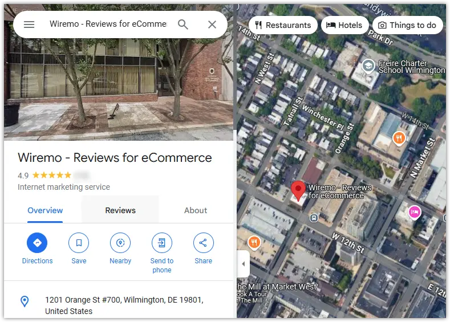Click Freire Charter School marker icon
This screenshot has height=322, width=450.
(x=368, y=66)
